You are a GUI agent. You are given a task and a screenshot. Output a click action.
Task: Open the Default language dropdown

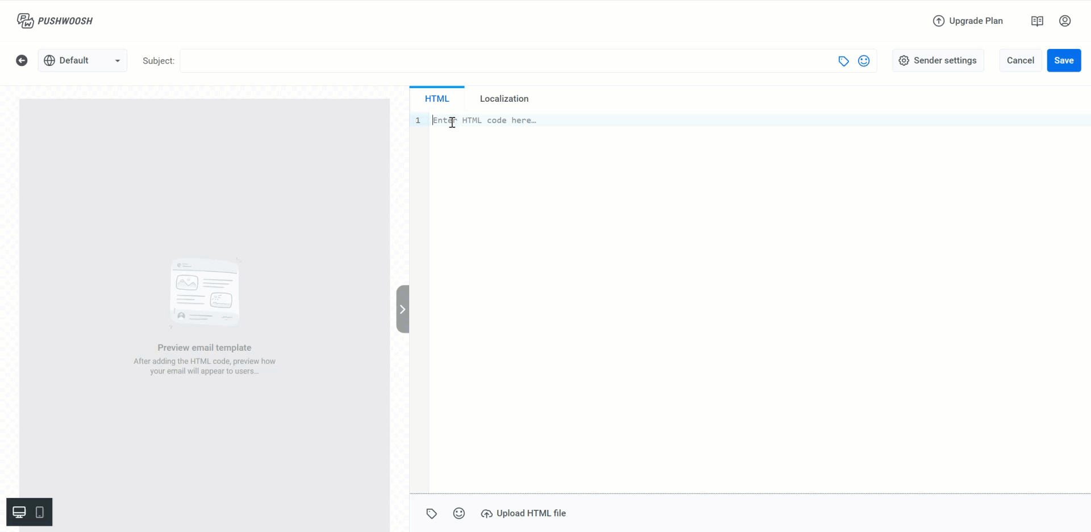click(x=82, y=61)
